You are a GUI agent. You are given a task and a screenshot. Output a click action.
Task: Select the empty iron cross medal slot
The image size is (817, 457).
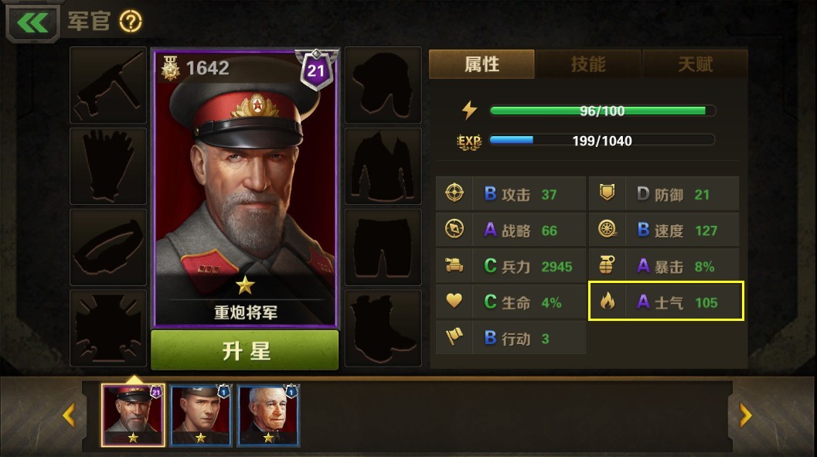[108, 329]
